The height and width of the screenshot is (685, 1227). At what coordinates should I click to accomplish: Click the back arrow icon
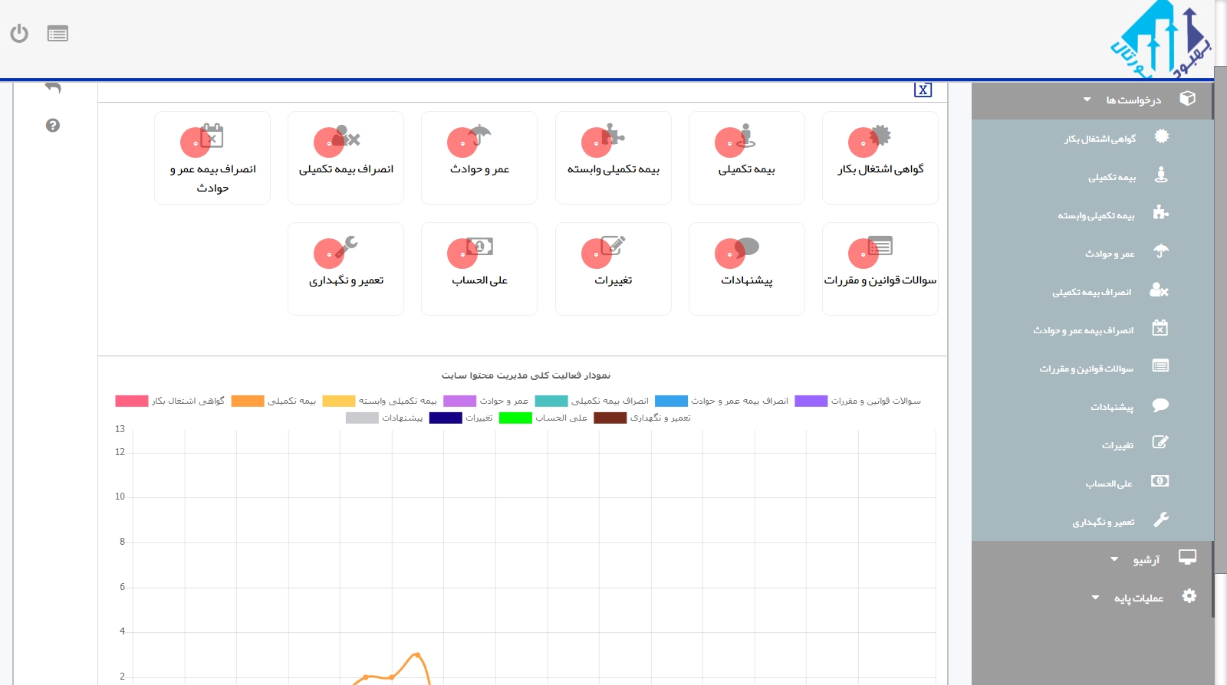tap(53, 88)
